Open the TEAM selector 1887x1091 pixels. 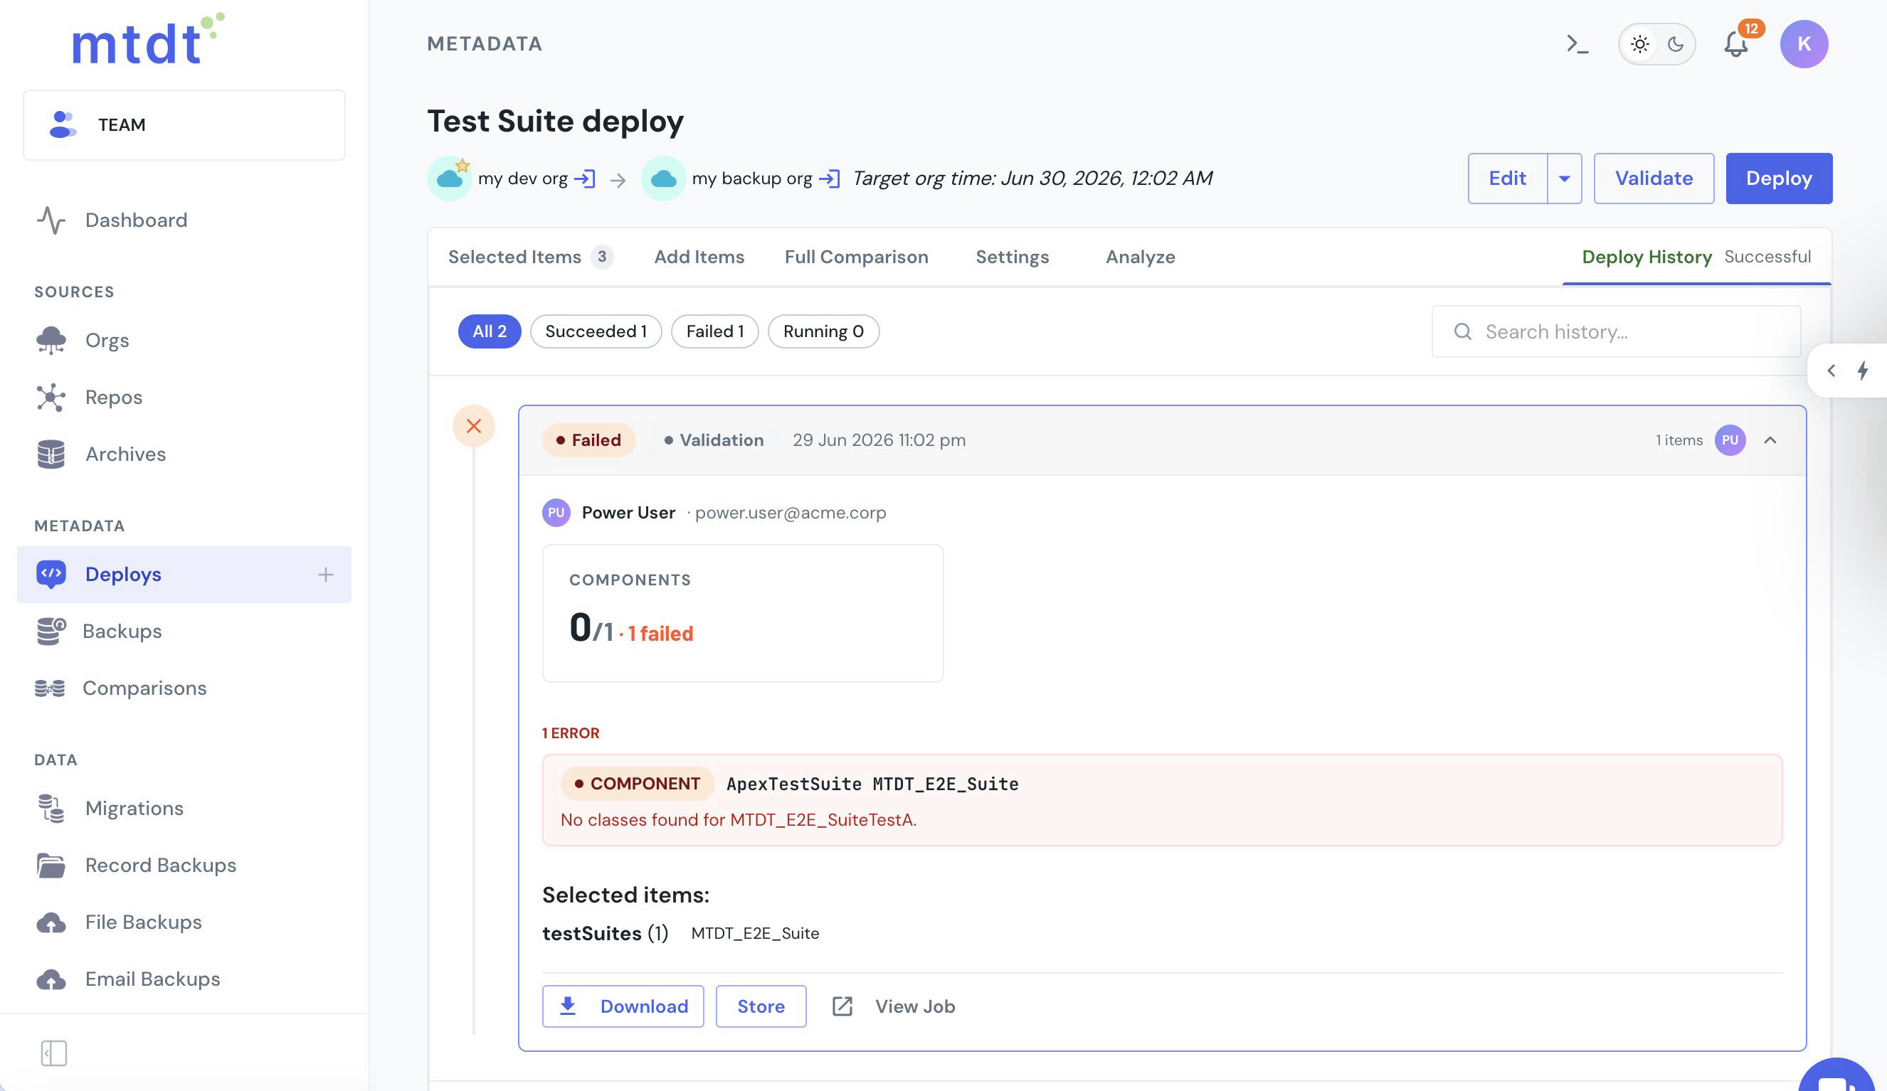pyautogui.click(x=184, y=125)
